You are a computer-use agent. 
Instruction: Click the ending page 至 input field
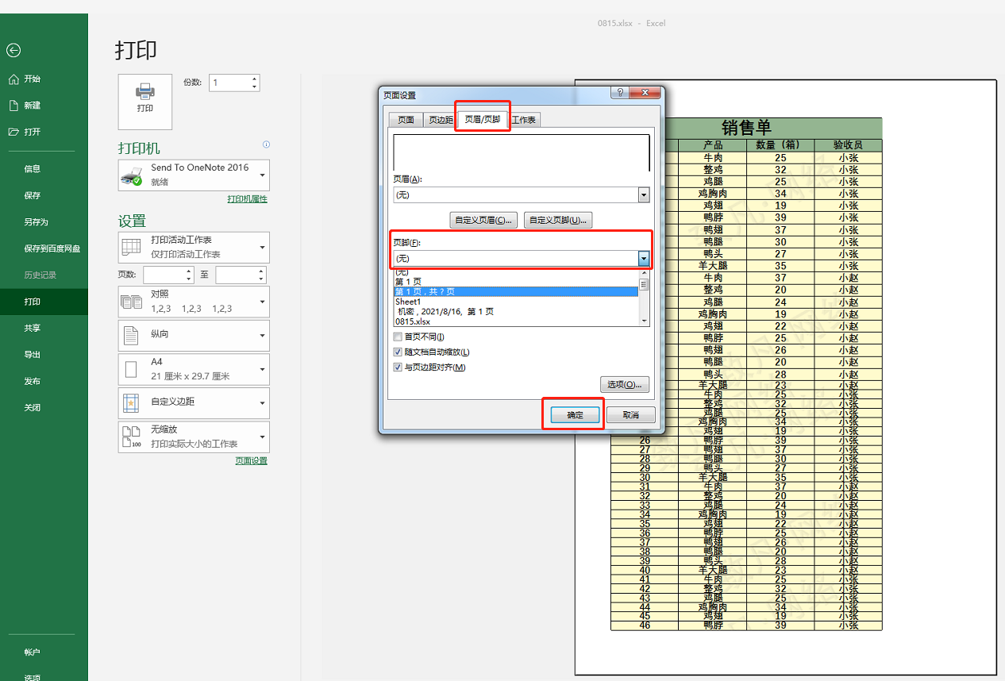click(x=237, y=275)
